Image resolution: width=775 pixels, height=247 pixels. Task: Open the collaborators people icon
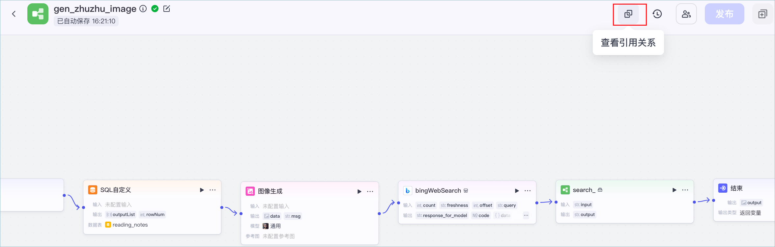point(686,14)
